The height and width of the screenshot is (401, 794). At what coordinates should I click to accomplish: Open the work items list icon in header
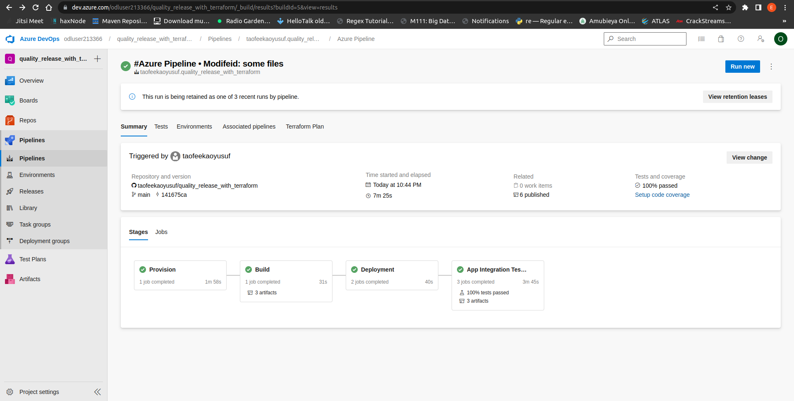(701, 39)
